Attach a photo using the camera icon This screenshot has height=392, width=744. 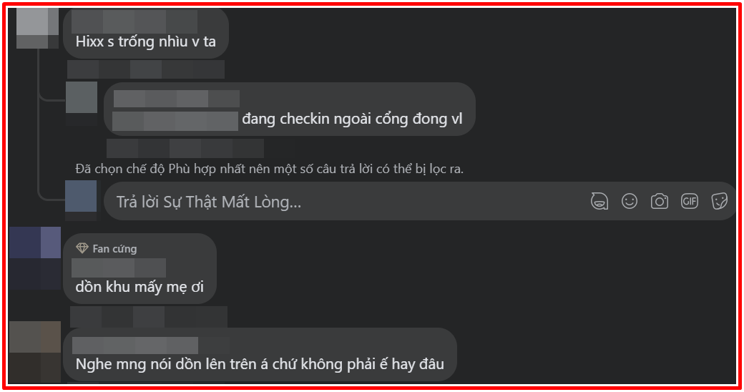pyautogui.click(x=659, y=201)
